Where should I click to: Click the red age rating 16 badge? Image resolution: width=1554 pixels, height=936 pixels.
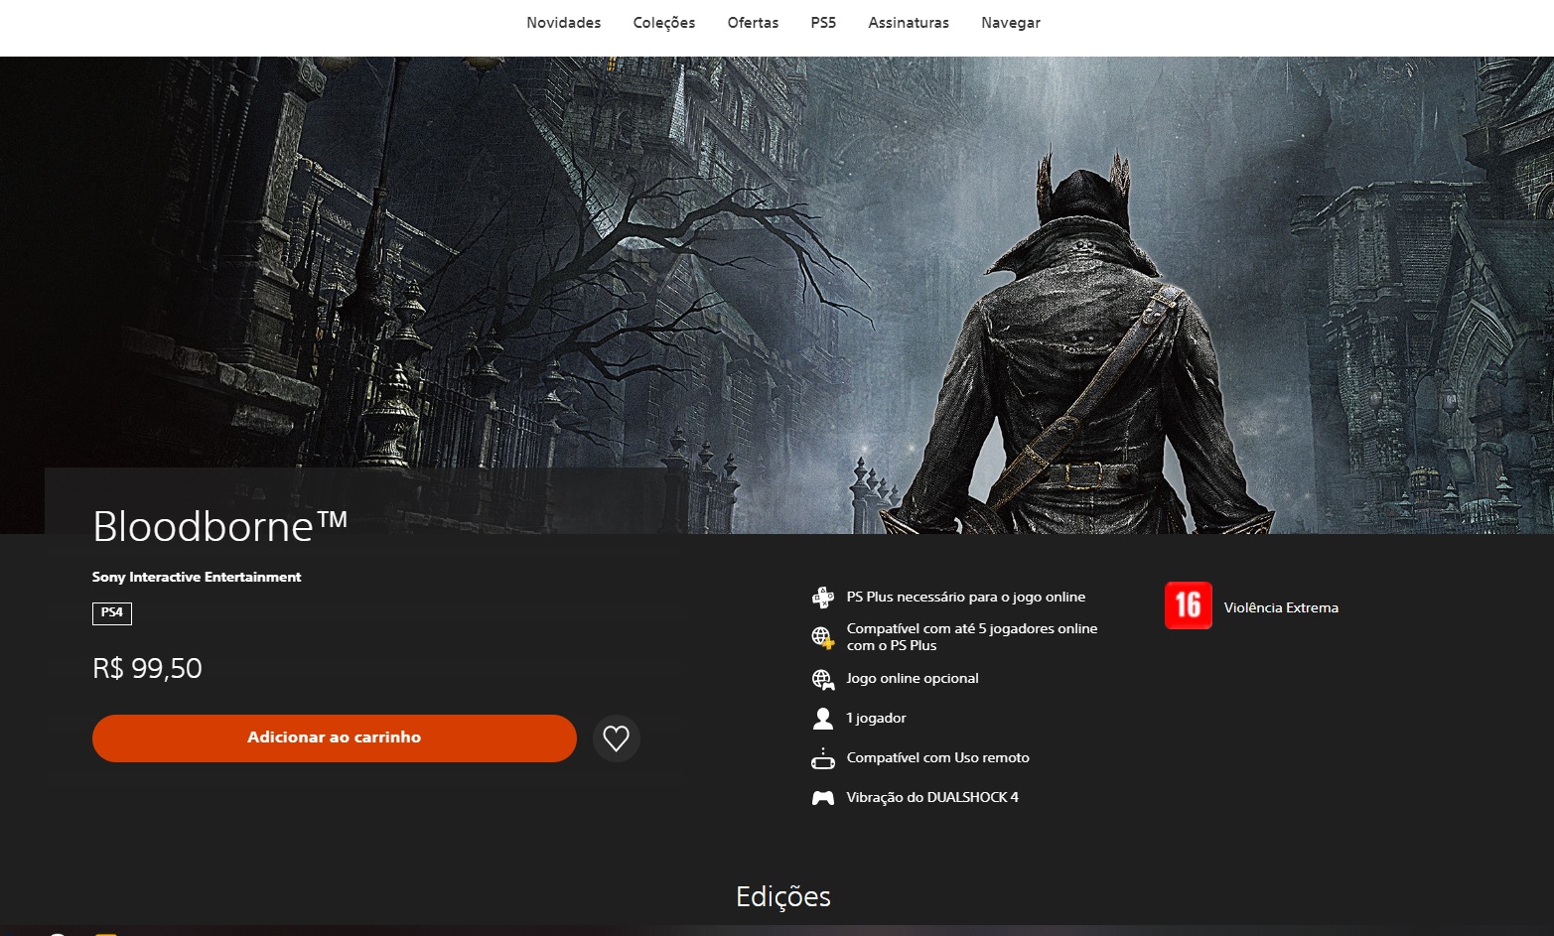pos(1188,605)
